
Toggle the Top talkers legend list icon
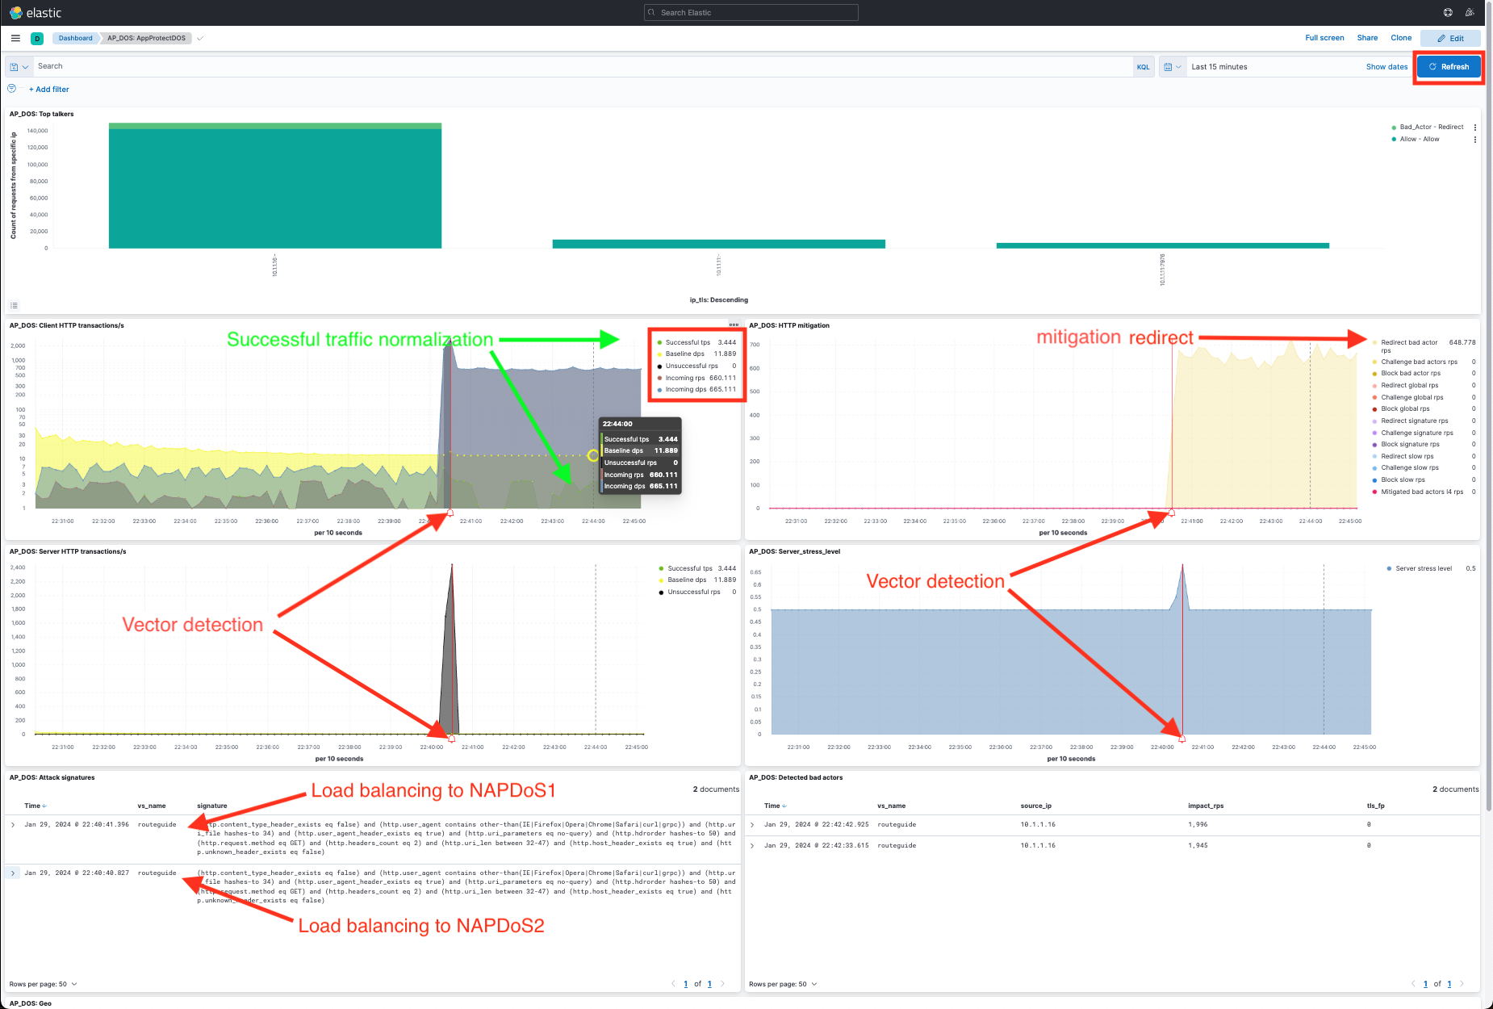coord(14,305)
